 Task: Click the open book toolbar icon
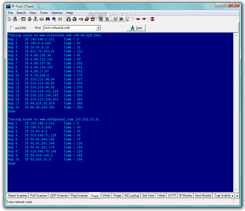click(x=41, y=19)
